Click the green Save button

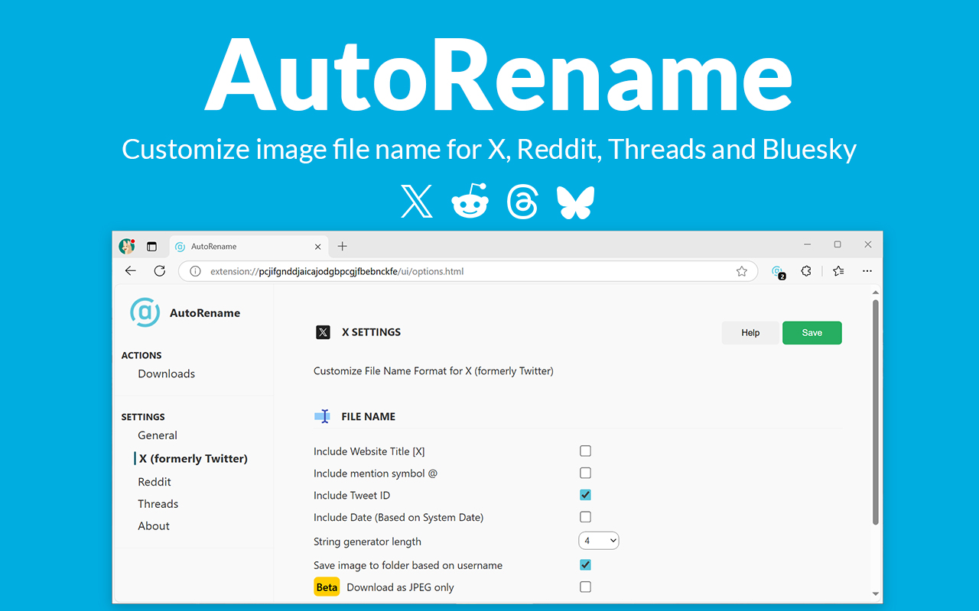812,332
